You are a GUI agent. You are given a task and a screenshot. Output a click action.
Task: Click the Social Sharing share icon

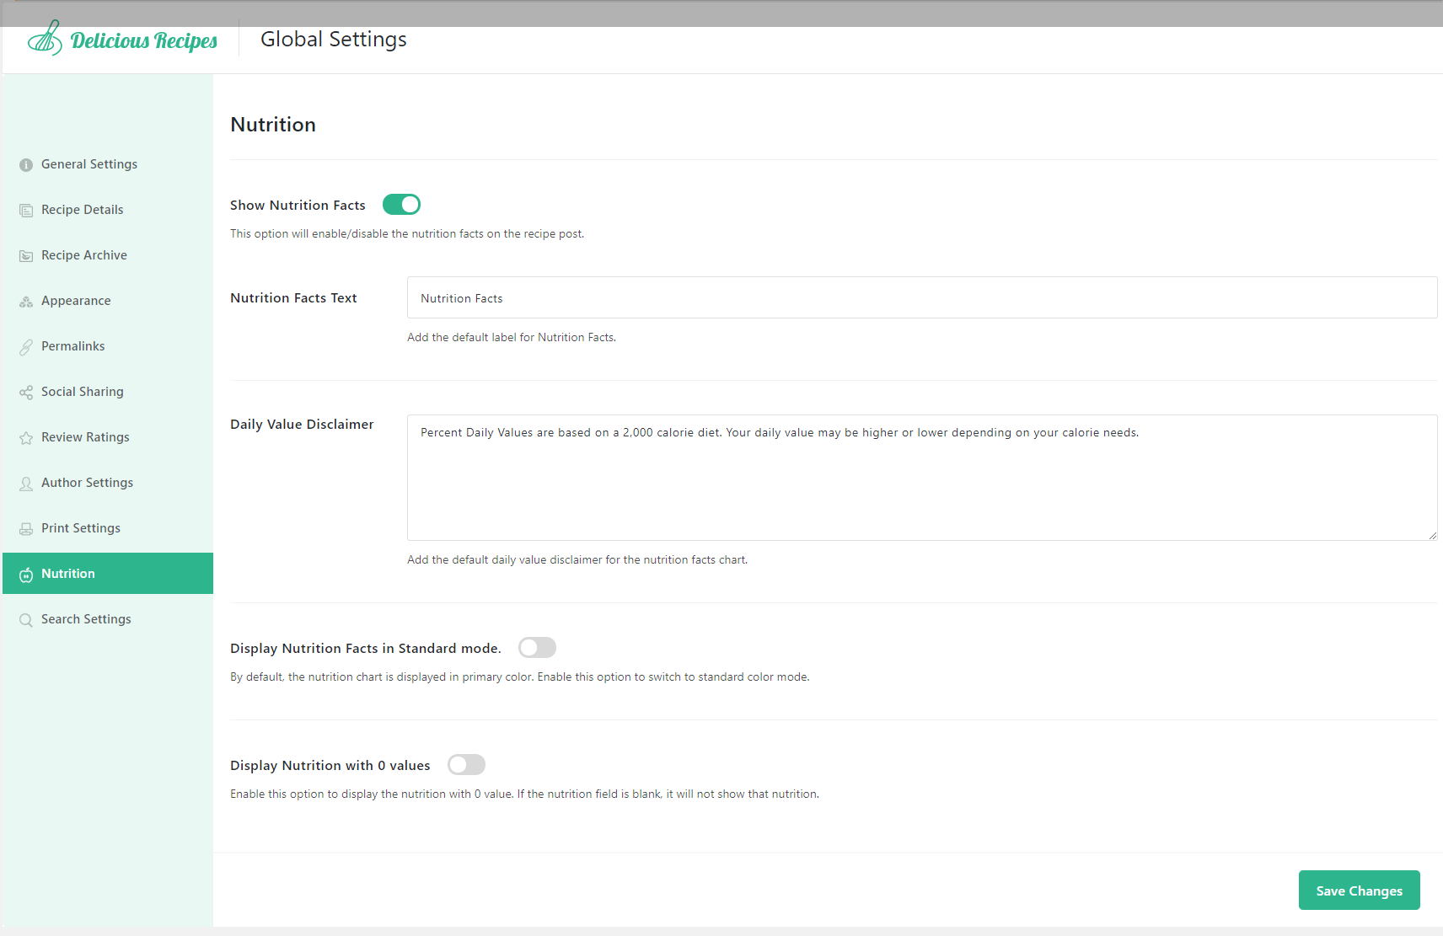coord(26,391)
